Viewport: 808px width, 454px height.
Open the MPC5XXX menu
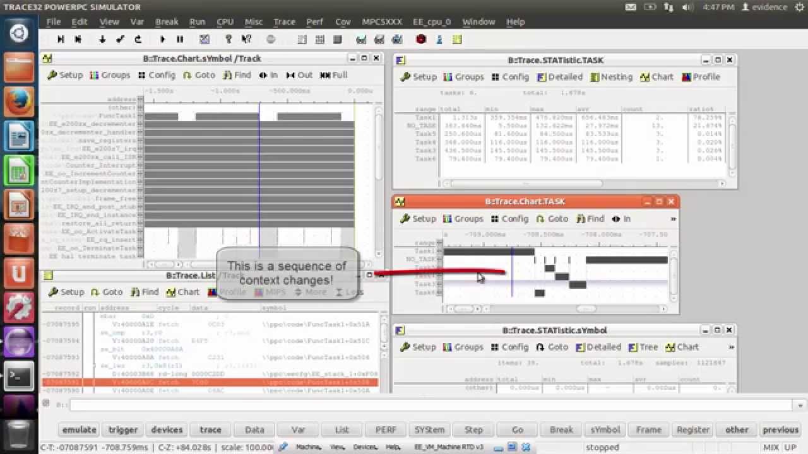(382, 21)
